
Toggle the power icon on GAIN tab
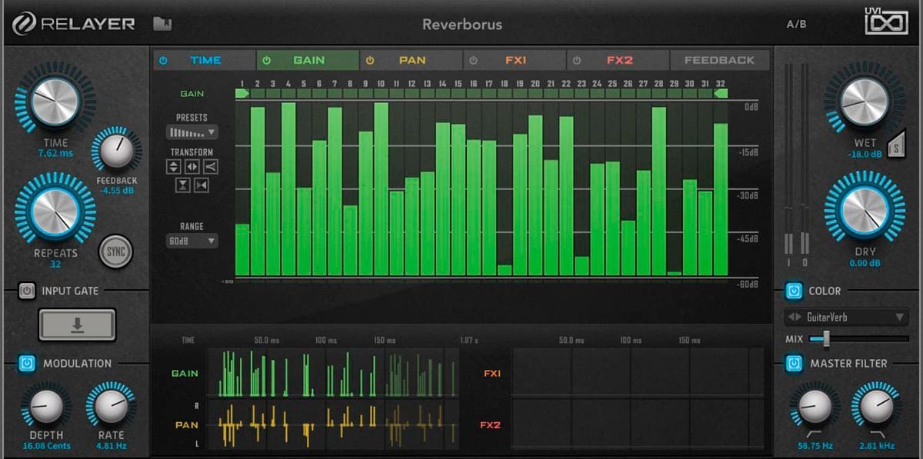tap(266, 60)
